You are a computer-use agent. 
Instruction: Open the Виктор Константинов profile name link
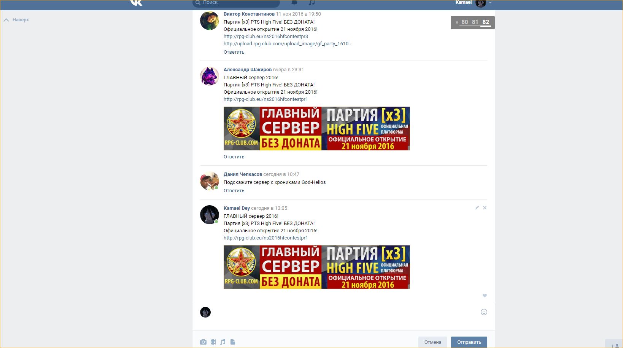coord(249,14)
